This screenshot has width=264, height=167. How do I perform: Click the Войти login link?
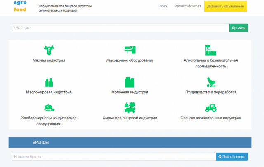point(163,6)
